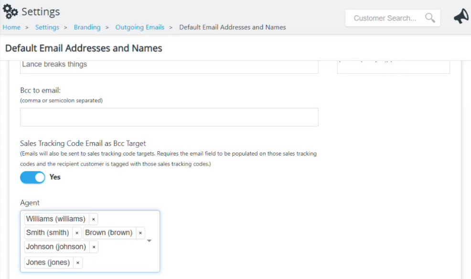This screenshot has width=471, height=279.
Task: Remove the Brown (brown) agent tag
Action: [x=140, y=233]
